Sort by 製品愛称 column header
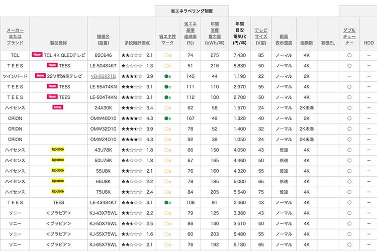377x251 pixels. [58, 43]
